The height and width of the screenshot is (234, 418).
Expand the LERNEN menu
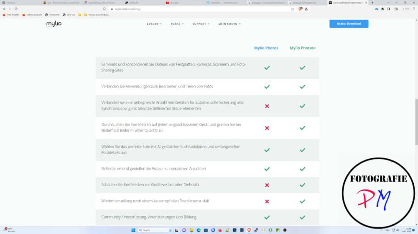click(x=154, y=24)
